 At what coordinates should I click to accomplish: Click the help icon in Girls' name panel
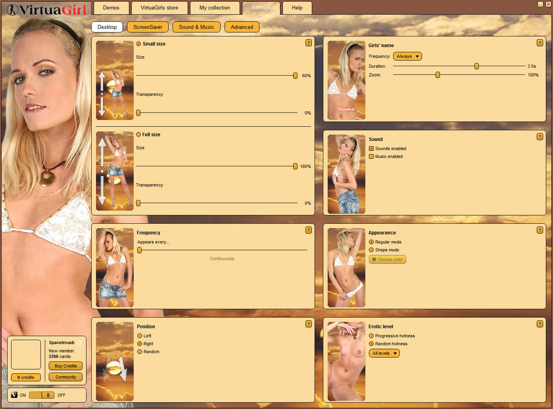540,43
